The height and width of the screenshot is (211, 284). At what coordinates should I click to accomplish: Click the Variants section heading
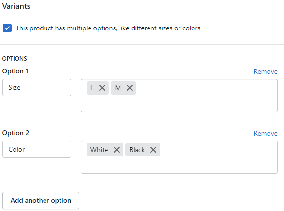click(16, 6)
